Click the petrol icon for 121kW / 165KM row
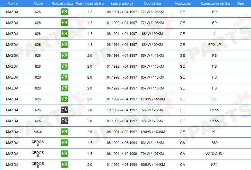 (x=64, y=99)
